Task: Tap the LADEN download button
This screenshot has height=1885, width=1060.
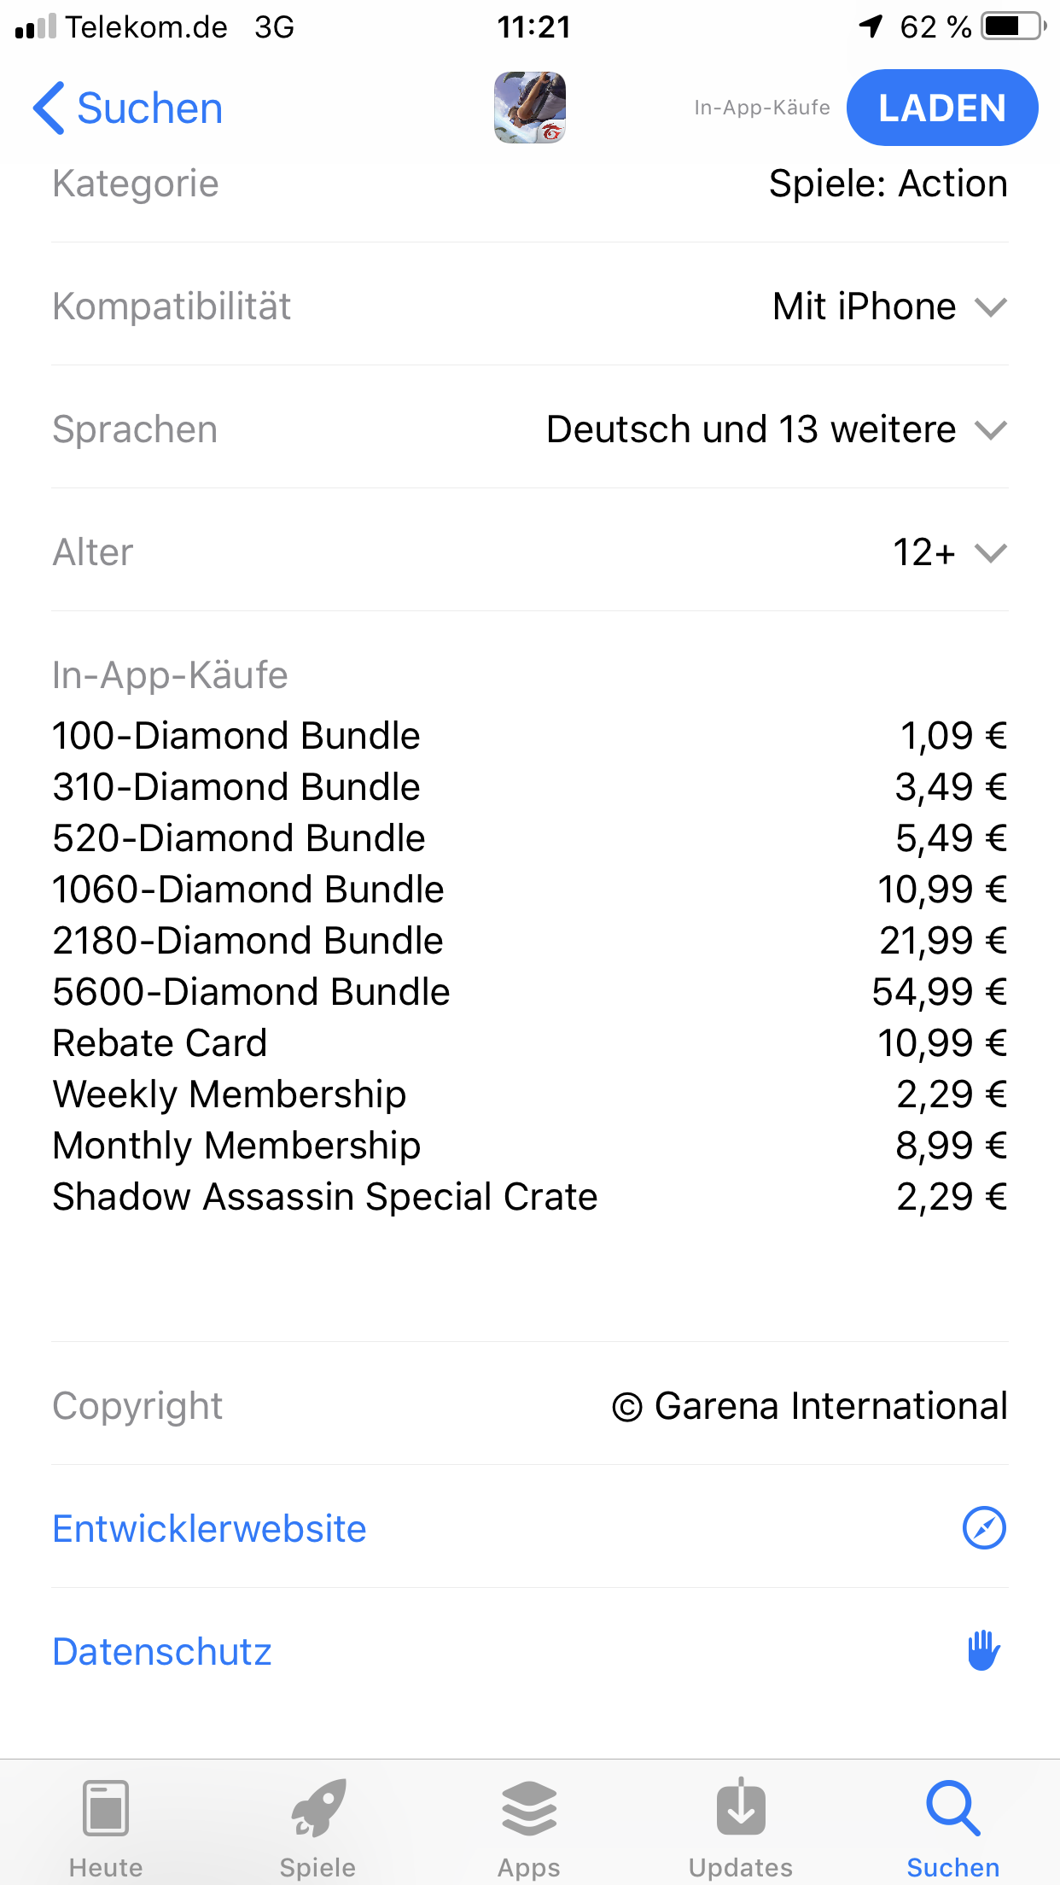Action: 942,108
